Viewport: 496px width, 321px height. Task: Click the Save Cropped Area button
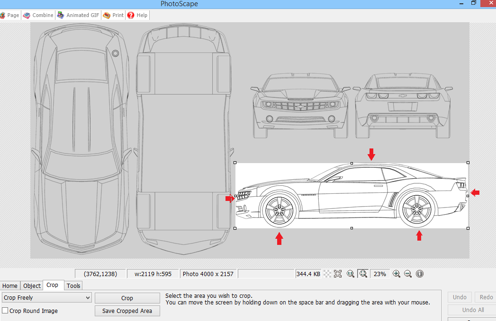click(127, 311)
